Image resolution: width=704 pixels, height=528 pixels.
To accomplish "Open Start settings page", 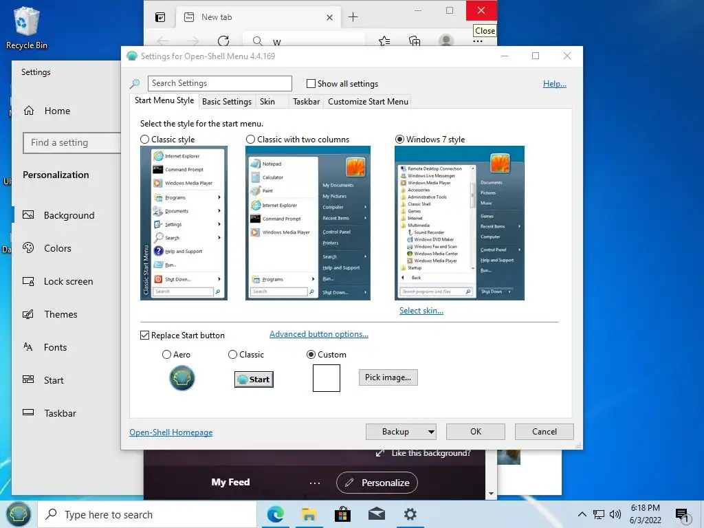I will (54, 380).
